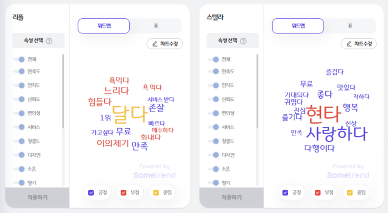388x213 pixels.
Task: Switch to 표 tab in 스텔라 panel
Action: 350,26
